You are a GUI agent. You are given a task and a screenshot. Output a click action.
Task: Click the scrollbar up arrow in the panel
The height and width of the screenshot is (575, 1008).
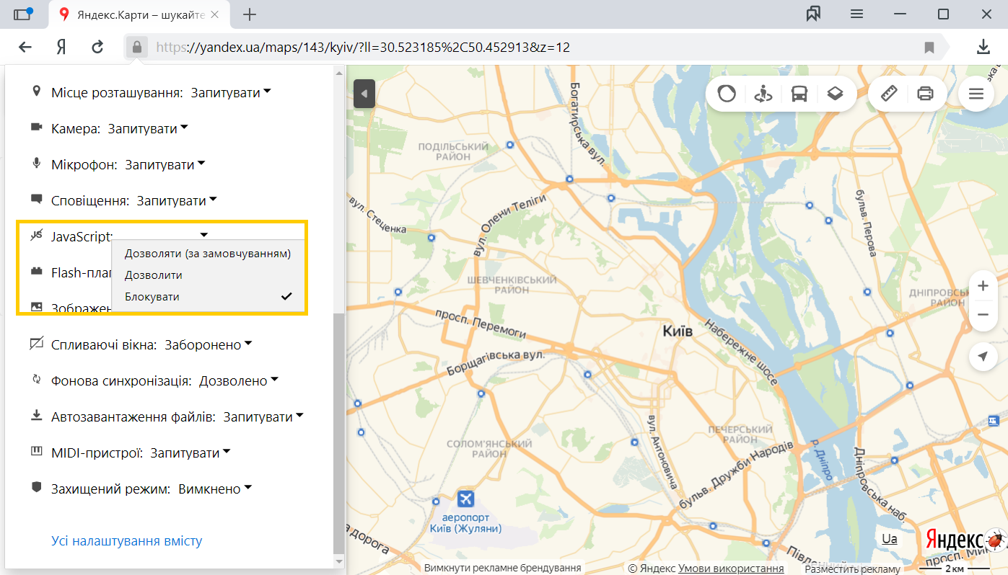(339, 72)
